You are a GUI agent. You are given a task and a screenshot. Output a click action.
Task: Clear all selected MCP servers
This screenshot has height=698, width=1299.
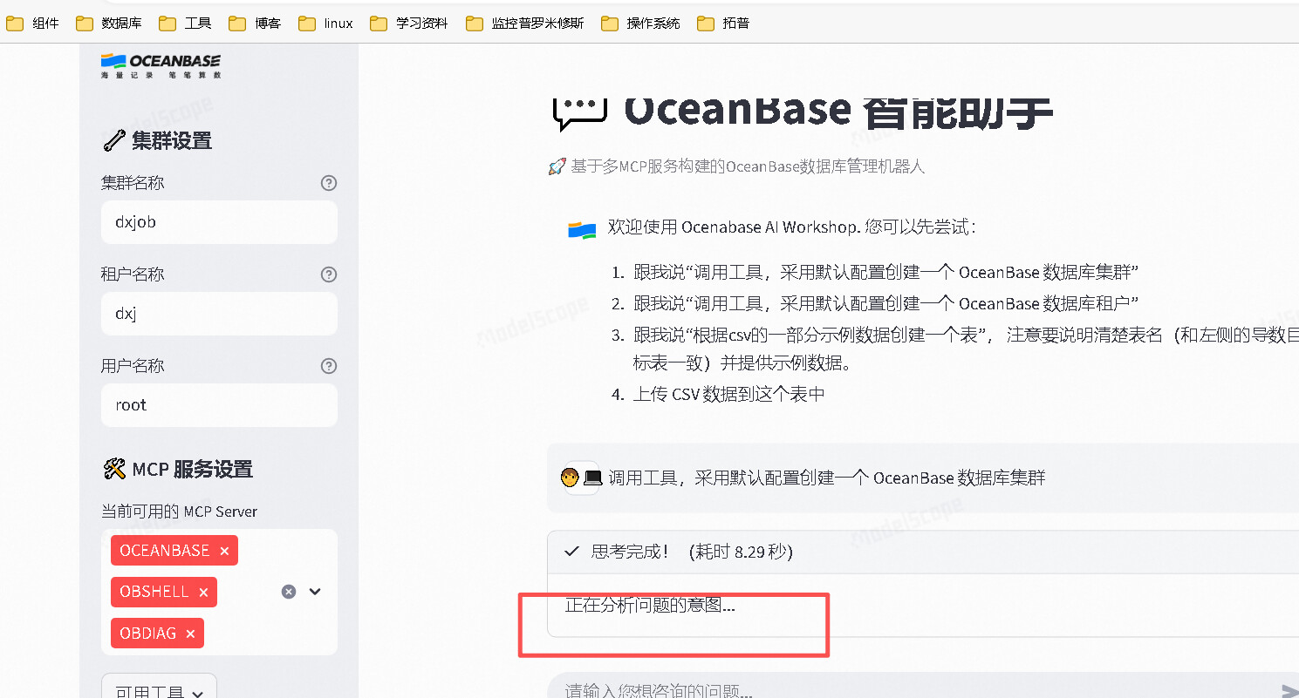(x=289, y=592)
